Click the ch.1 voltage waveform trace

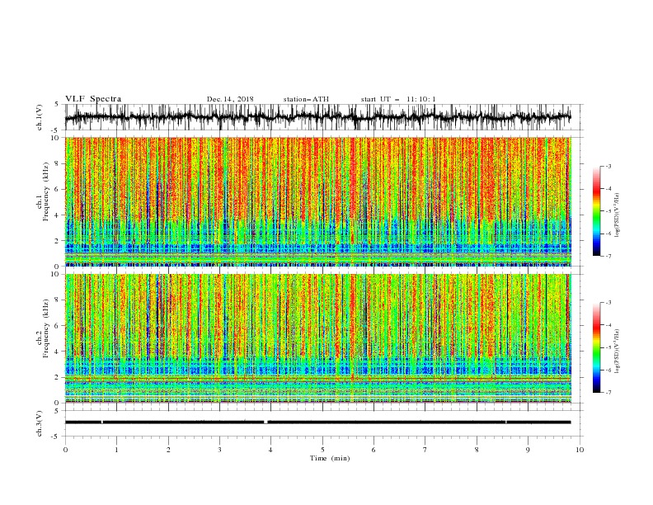coord(317,117)
